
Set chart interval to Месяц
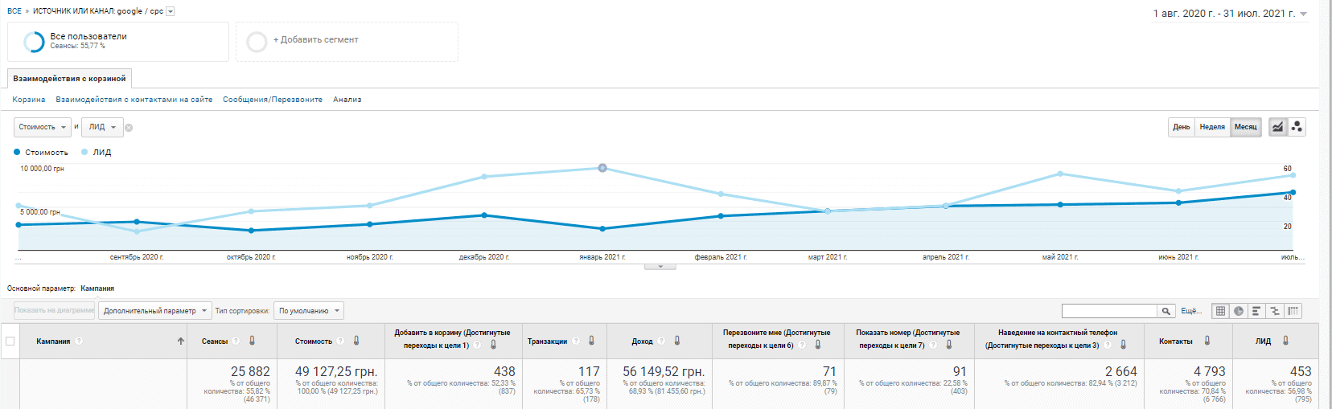(1246, 127)
